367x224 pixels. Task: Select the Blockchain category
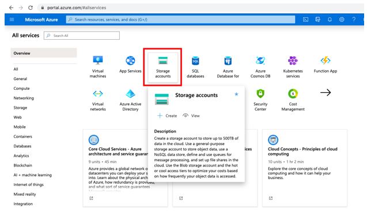point(22,165)
